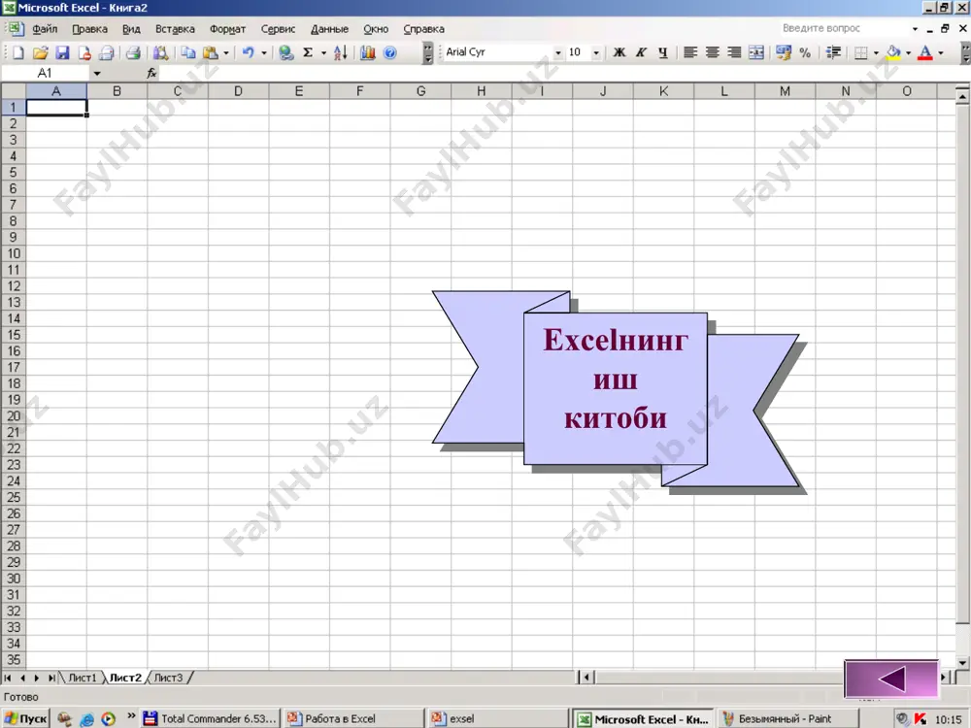Switch to Total Commander in taskbar
The width and height of the screenshot is (971, 728).
tap(211, 718)
